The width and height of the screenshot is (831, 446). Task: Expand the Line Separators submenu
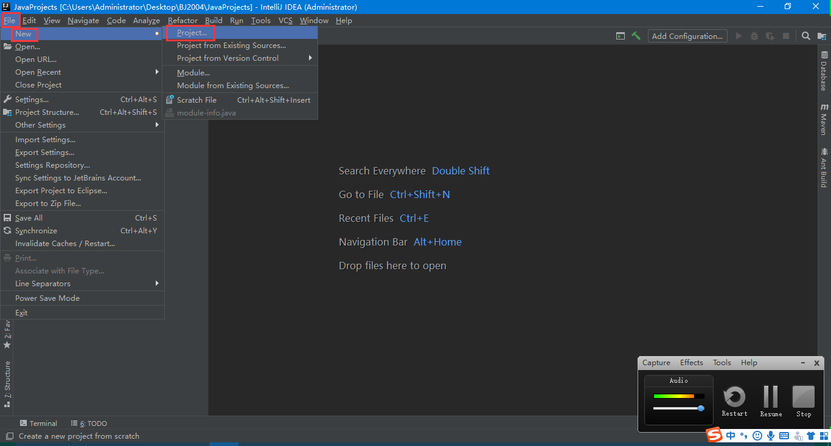(x=82, y=284)
